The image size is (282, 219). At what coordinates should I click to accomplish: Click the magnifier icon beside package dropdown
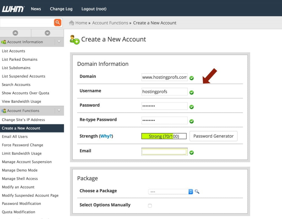(x=197, y=191)
